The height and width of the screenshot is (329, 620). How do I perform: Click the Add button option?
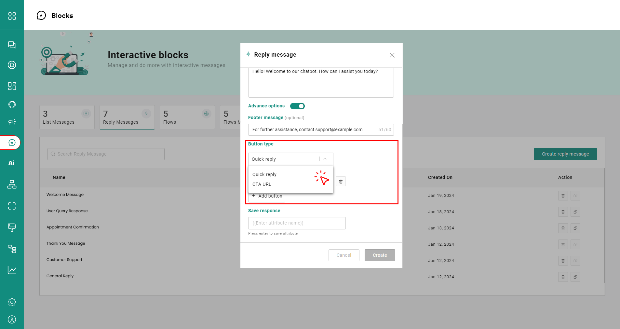point(267,196)
